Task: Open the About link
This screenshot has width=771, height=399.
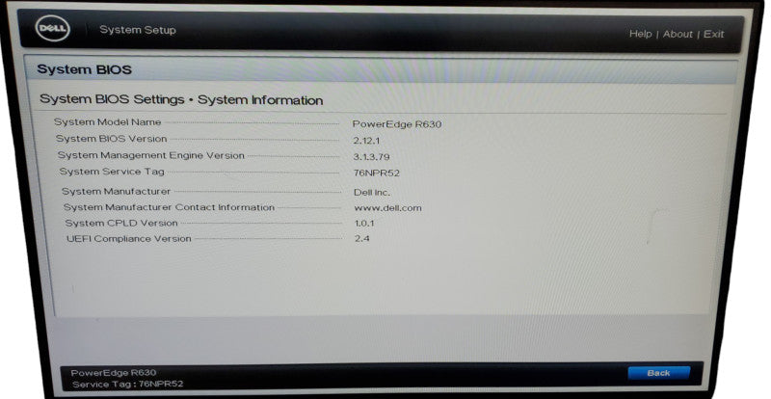Action: (678, 34)
